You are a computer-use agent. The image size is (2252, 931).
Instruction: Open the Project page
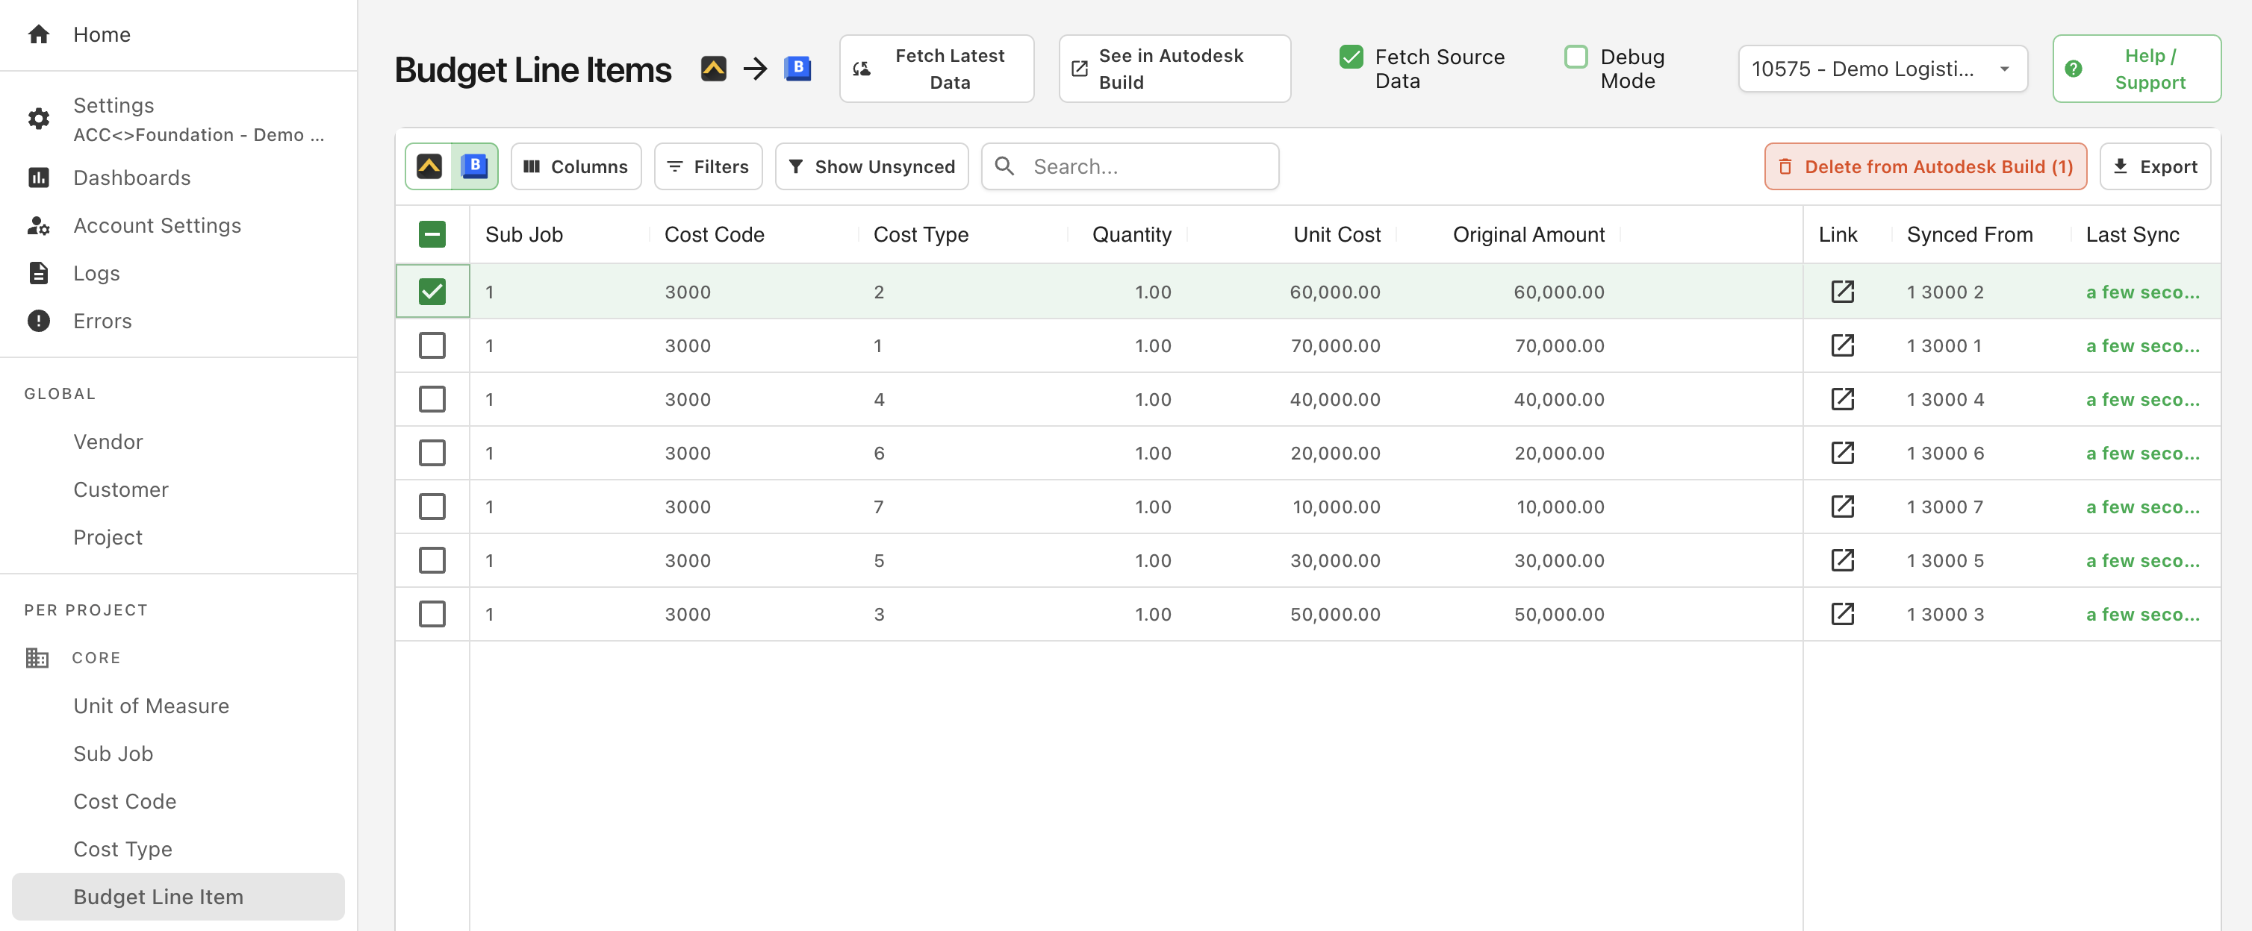(x=108, y=537)
